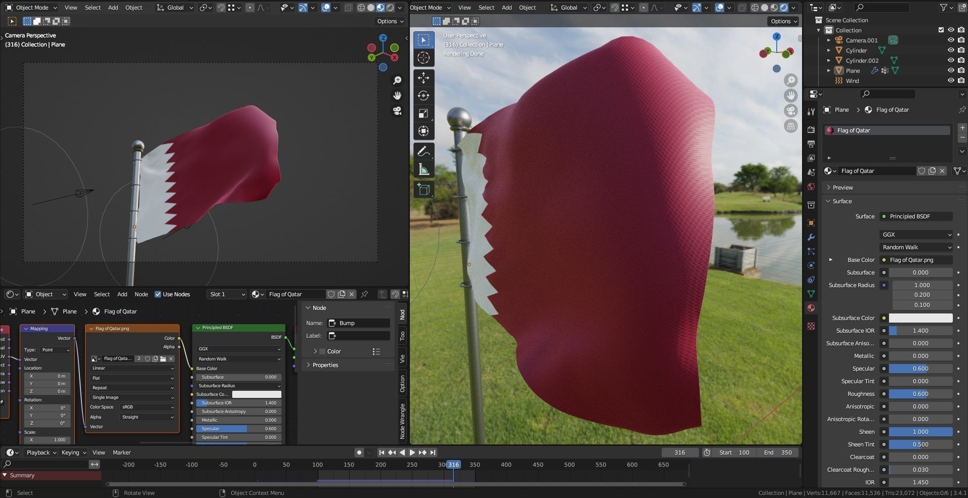This screenshot has height=498, width=968.
Task: Open the Output properties tab
Action: pyautogui.click(x=811, y=144)
